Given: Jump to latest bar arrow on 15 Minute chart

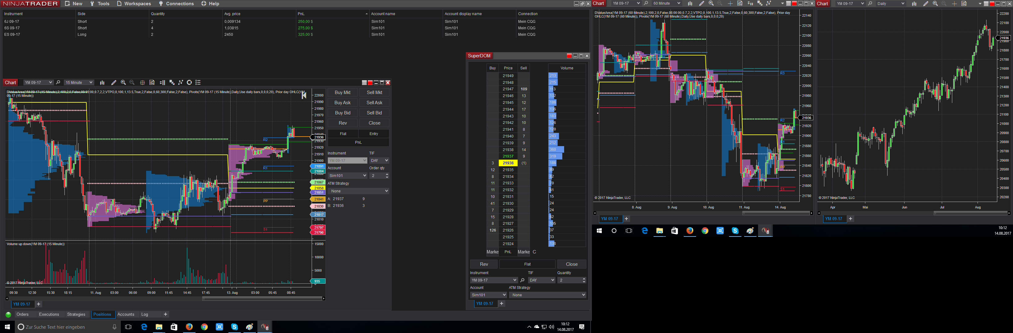Looking at the screenshot, I should [x=304, y=95].
